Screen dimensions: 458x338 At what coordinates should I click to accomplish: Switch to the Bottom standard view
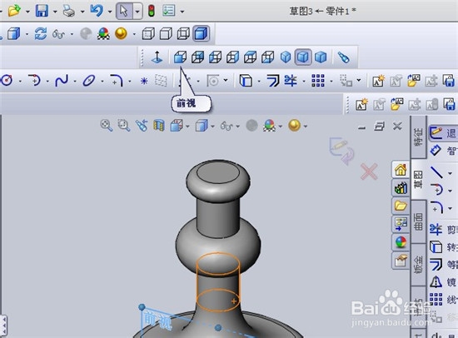pyautogui.click(x=267, y=57)
